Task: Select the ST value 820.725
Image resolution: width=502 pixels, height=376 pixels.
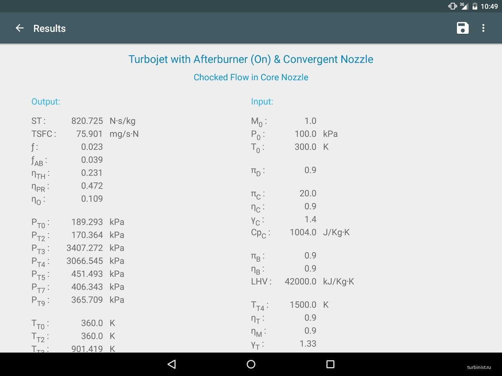Action: [87, 121]
